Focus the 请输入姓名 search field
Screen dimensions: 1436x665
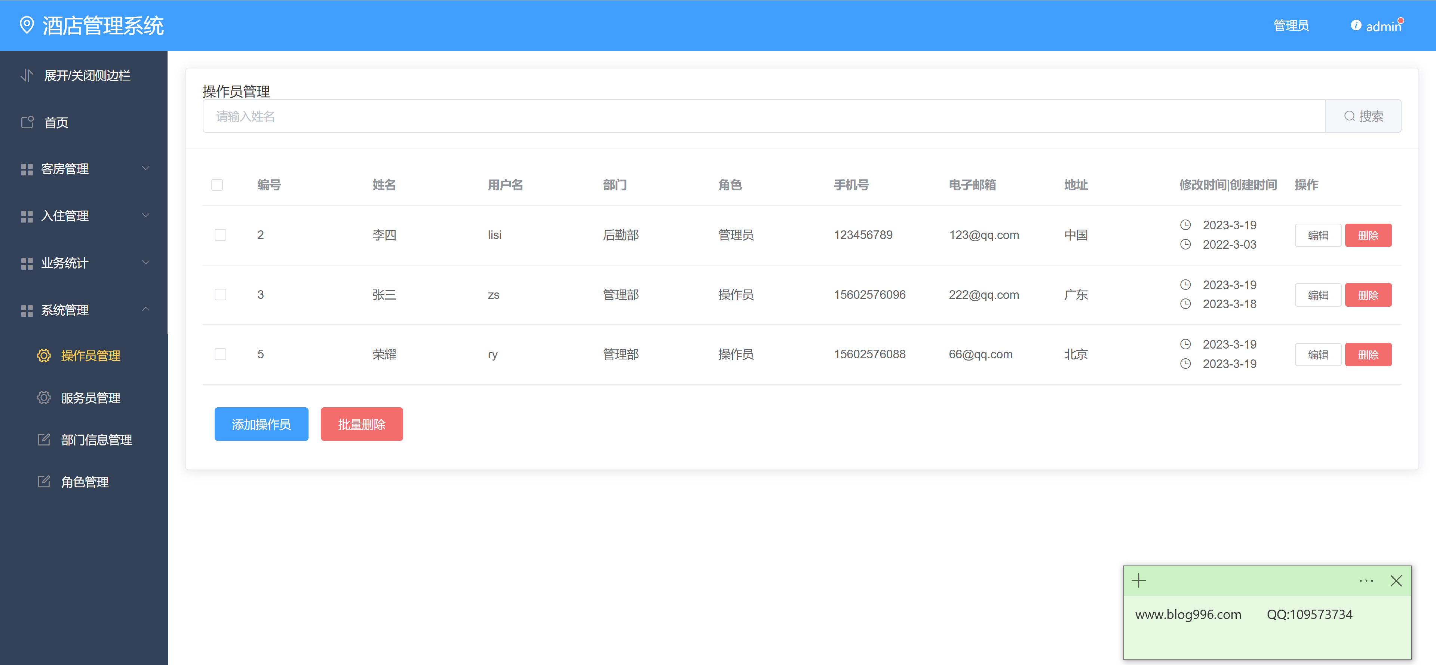[764, 116]
